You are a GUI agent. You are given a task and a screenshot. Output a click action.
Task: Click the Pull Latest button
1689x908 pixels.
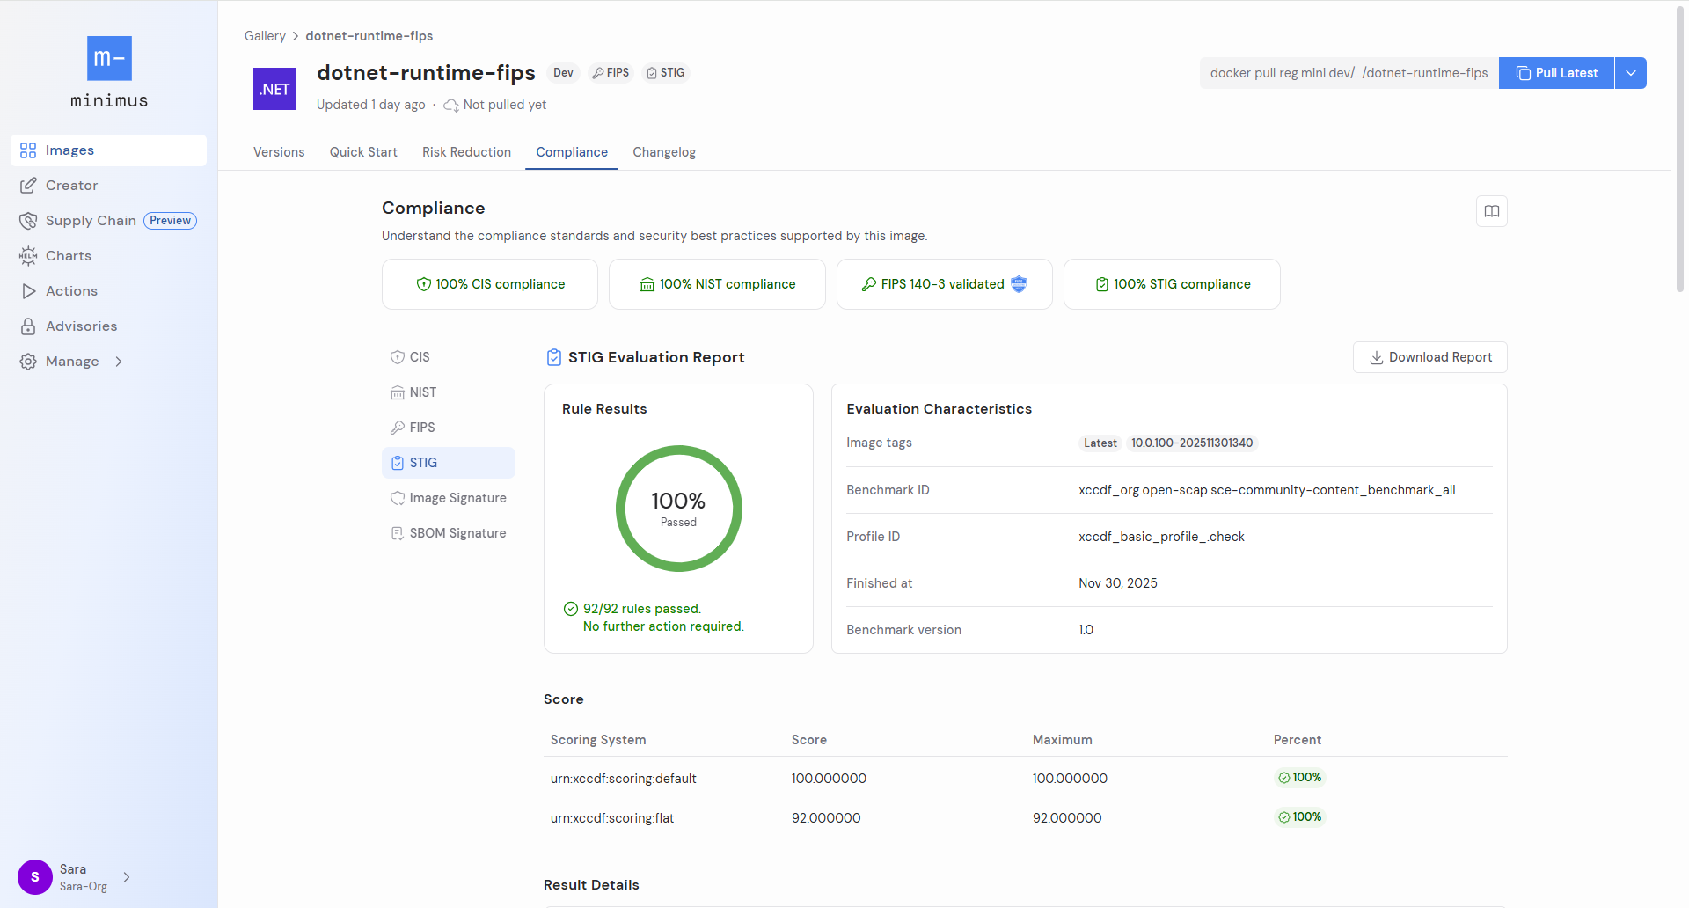1556,73
